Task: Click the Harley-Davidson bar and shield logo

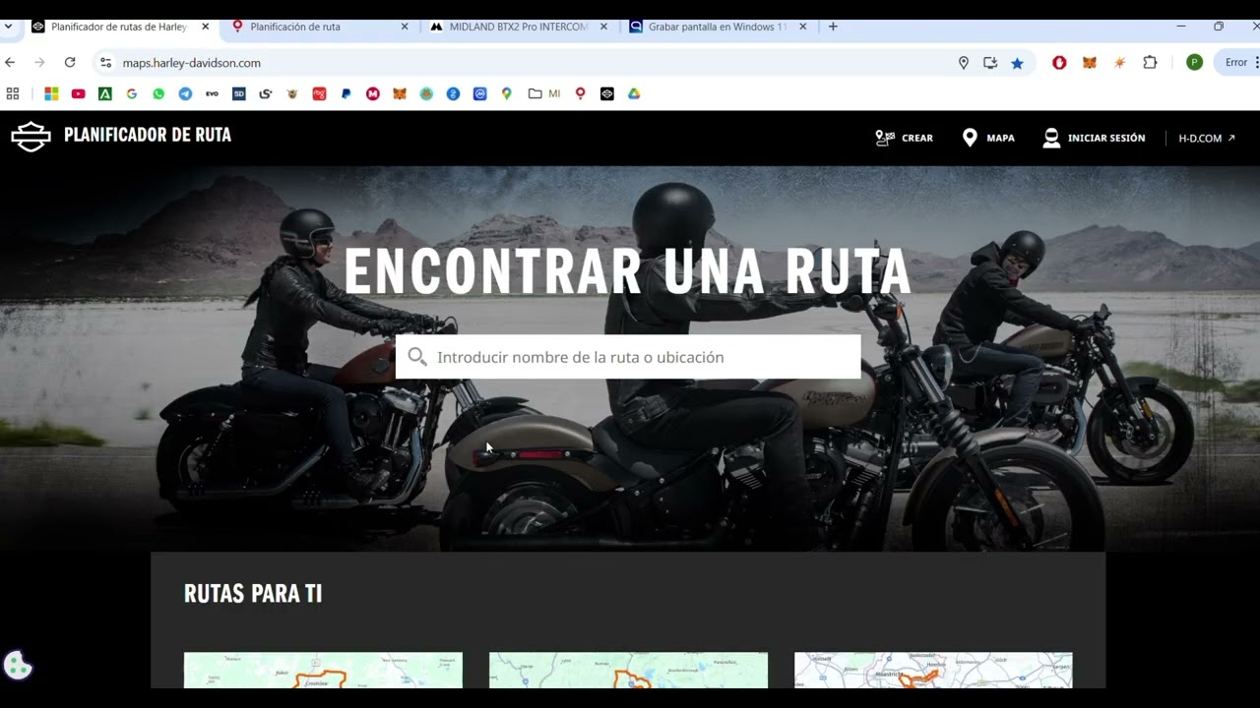Action: [31, 137]
